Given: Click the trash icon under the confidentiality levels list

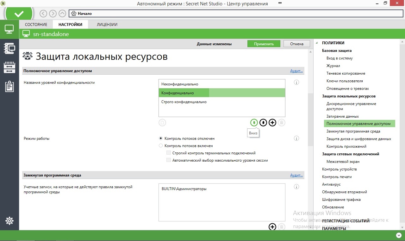Looking at the screenshot, I should pyautogui.click(x=282, y=123).
